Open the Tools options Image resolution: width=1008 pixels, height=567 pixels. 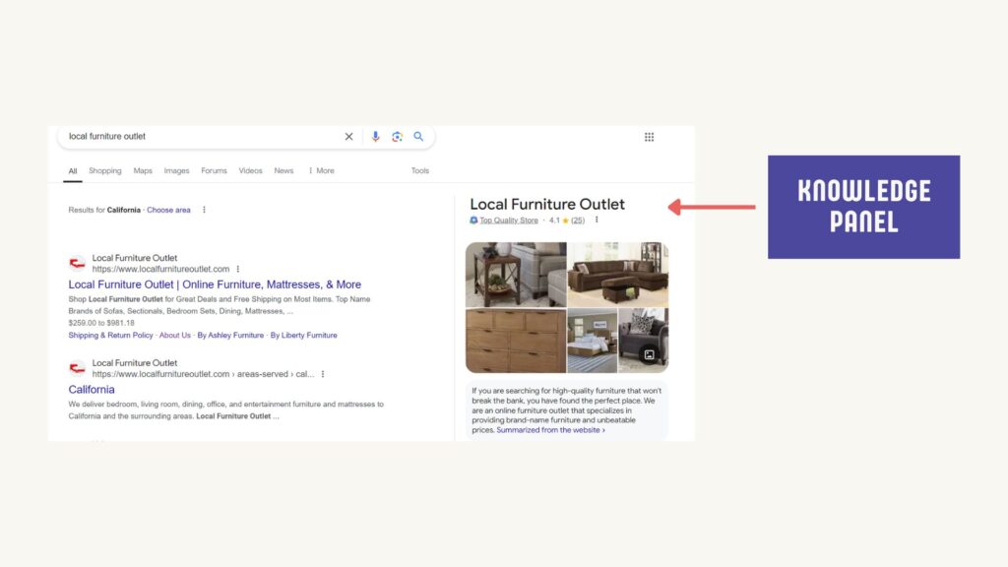pyautogui.click(x=419, y=171)
